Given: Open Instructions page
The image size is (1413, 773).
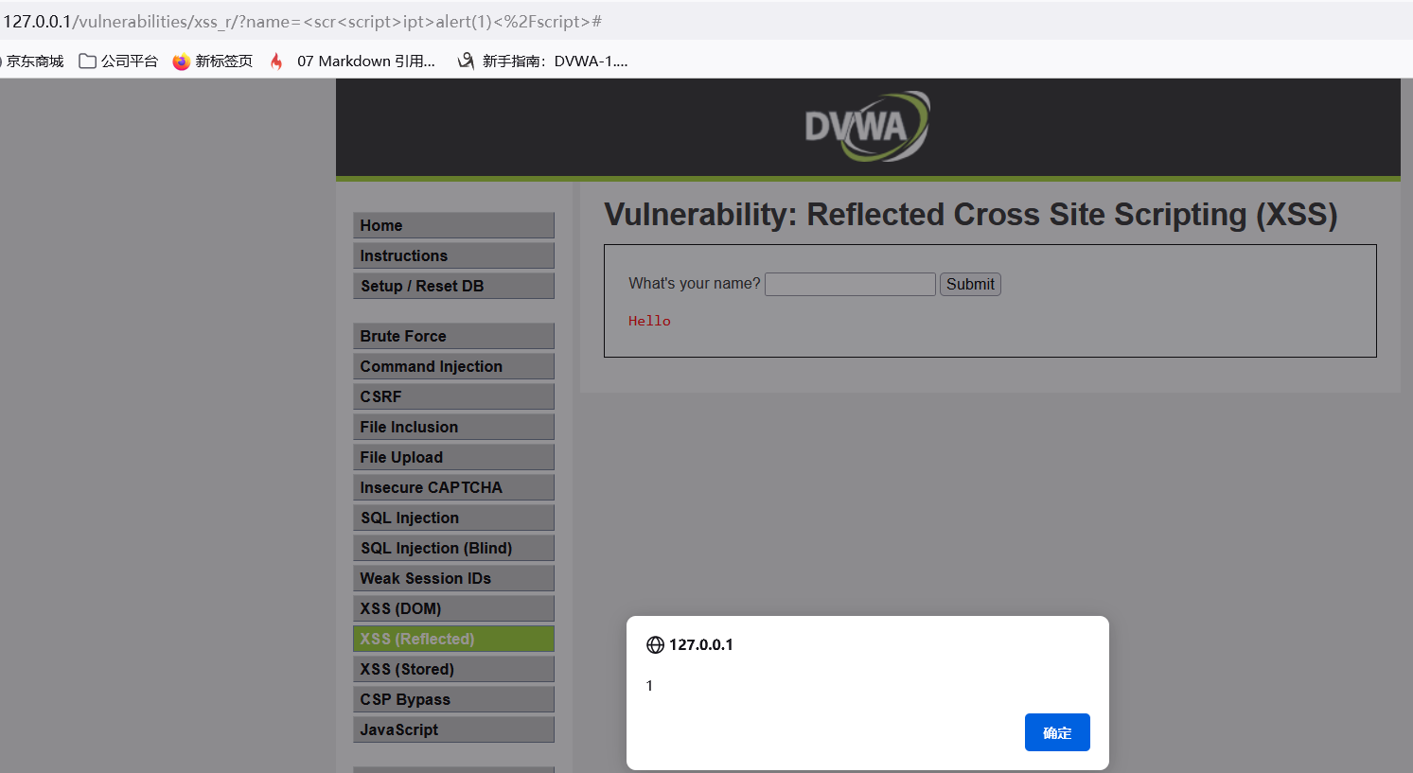Looking at the screenshot, I should tap(453, 255).
